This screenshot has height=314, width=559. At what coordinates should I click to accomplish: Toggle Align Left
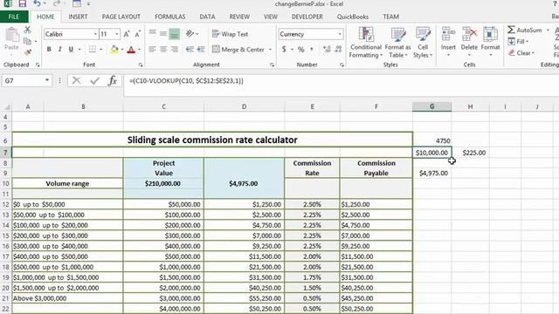coord(152,50)
